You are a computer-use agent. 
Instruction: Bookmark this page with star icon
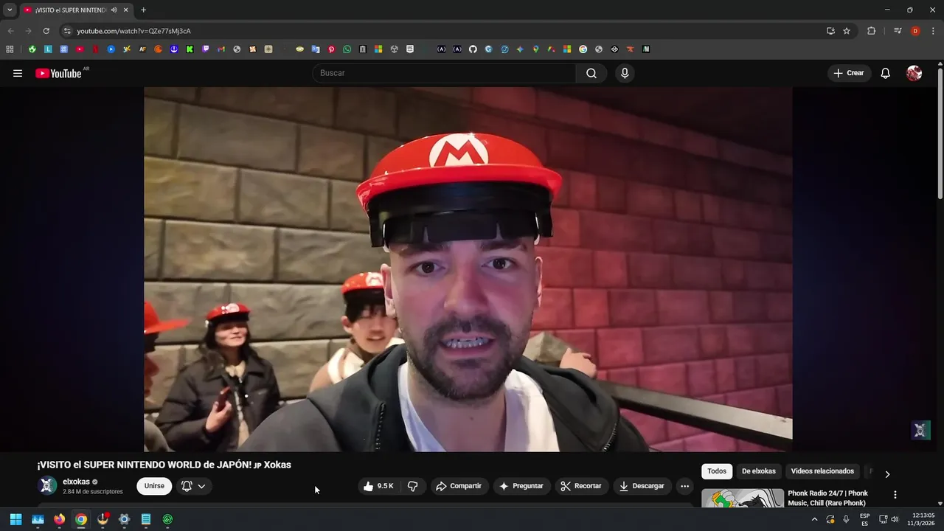pos(847,31)
